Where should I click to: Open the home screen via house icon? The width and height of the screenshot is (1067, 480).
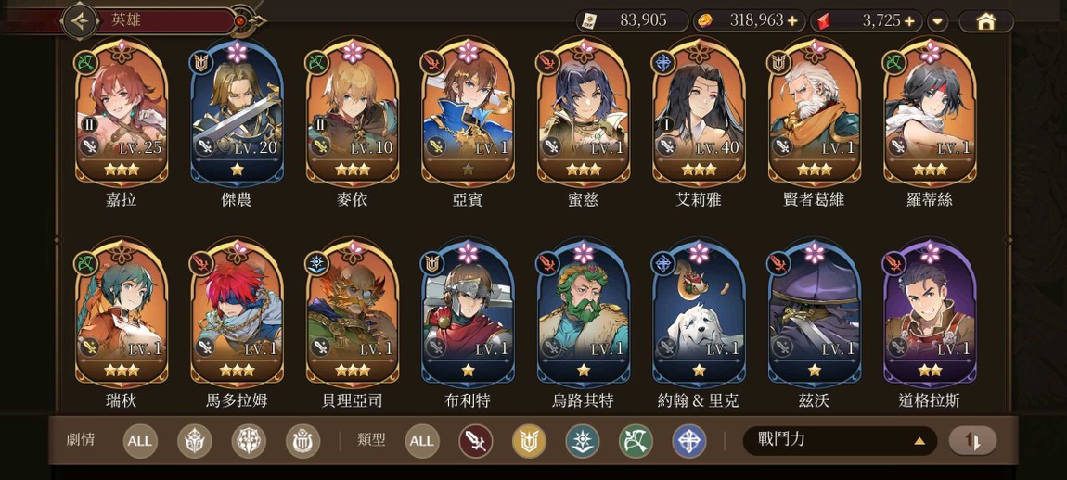click(986, 21)
